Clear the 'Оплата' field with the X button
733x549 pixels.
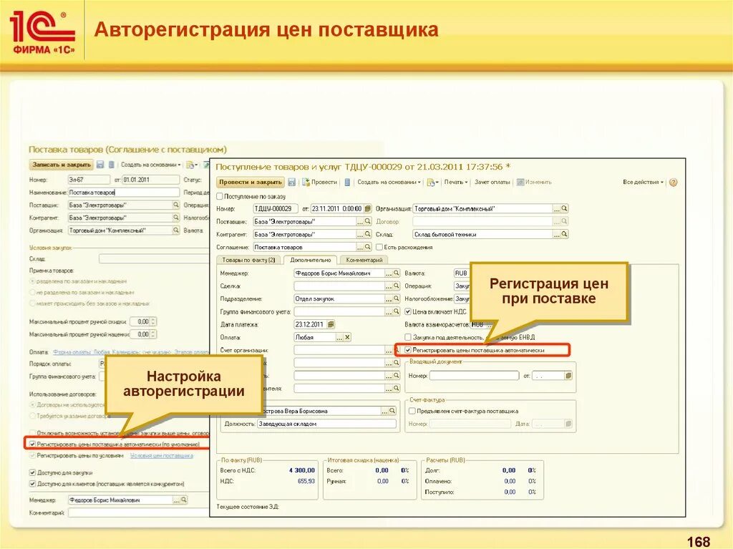(x=347, y=337)
